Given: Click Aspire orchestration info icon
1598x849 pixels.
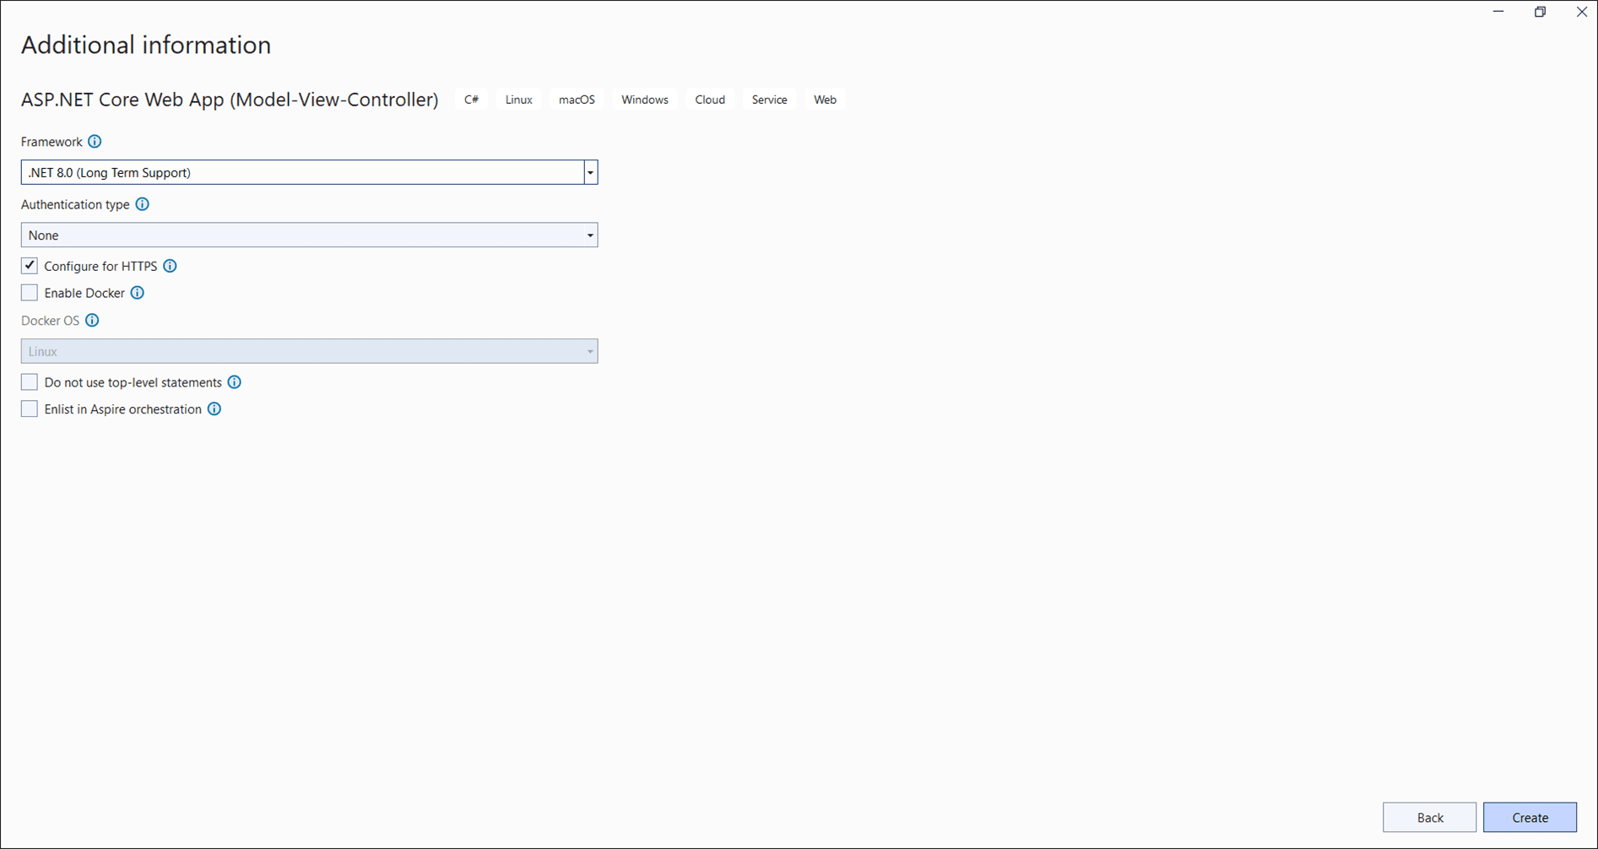Looking at the screenshot, I should (214, 409).
